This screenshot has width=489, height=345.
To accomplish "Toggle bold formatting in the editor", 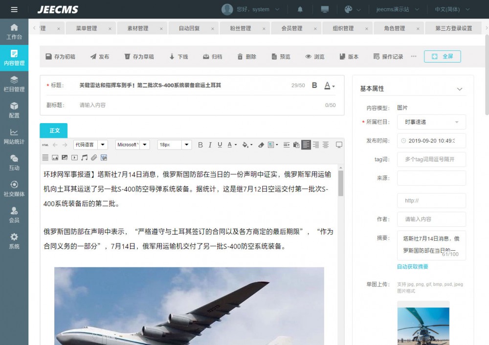I will 200,145.
